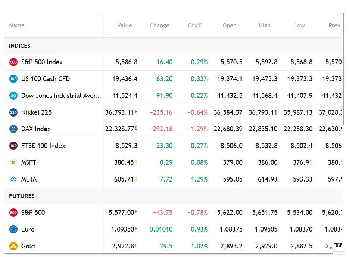The image size is (349, 257).
Task: Click the META logo icon
Action: (13, 179)
